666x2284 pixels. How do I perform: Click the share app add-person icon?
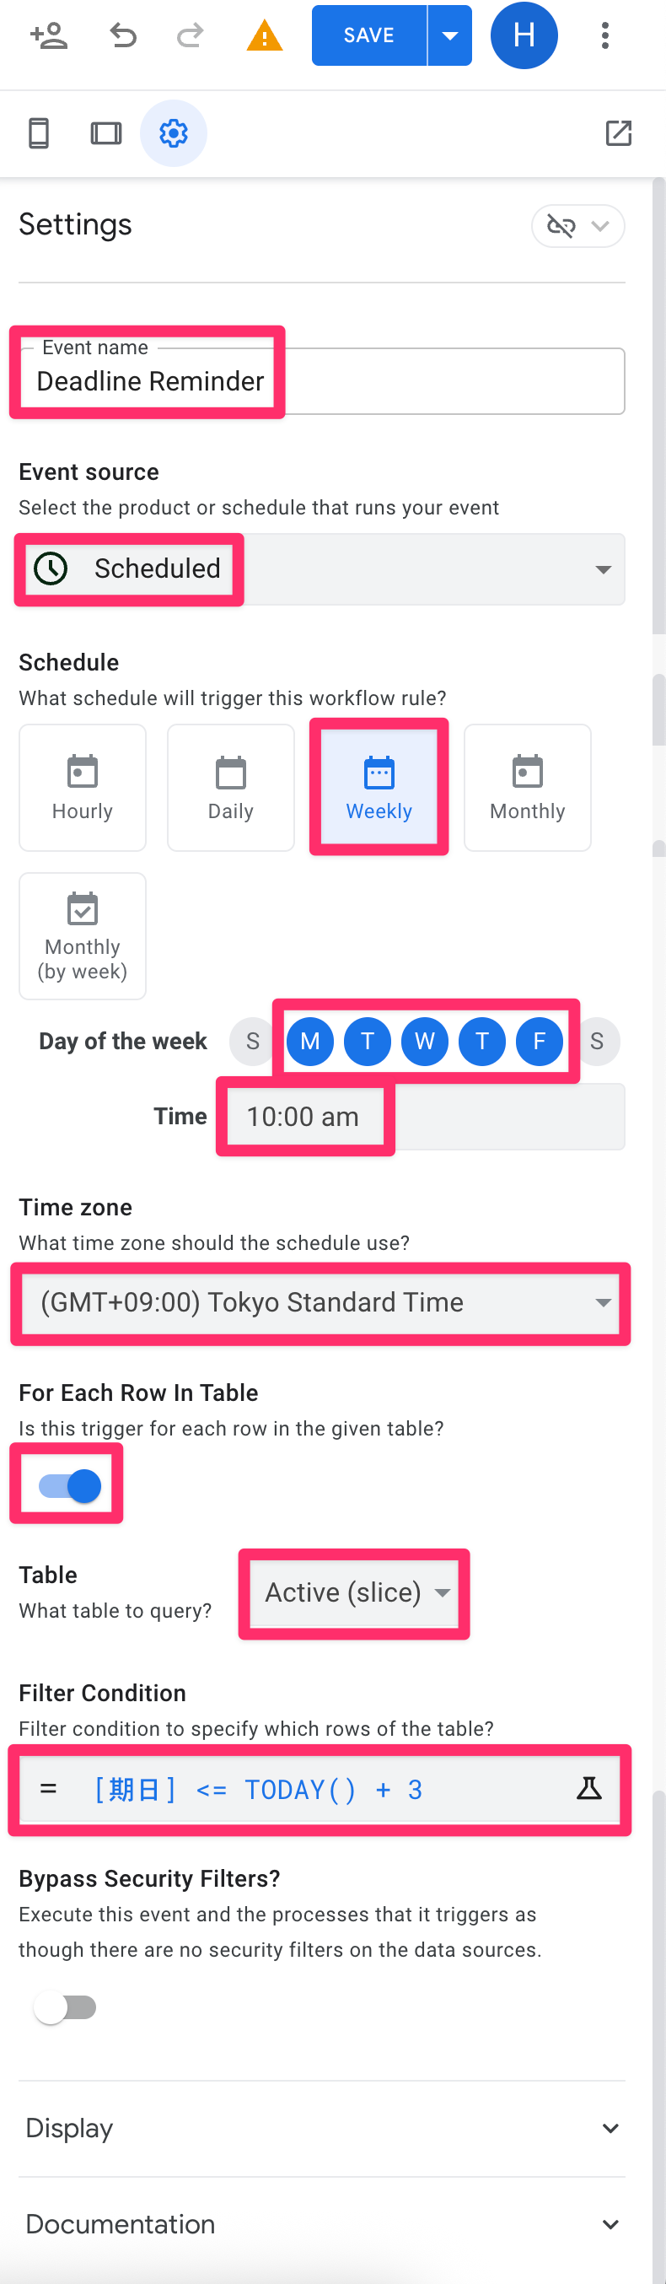[48, 35]
